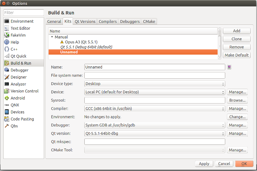Click the warning icon on Opus A3 kit
257x171 pixels.
pos(62,42)
